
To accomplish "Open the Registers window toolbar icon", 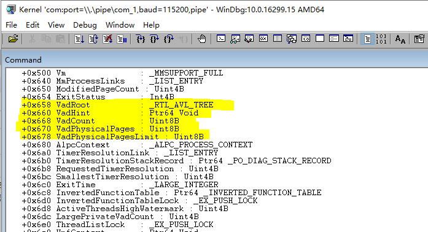I will point(263,39).
